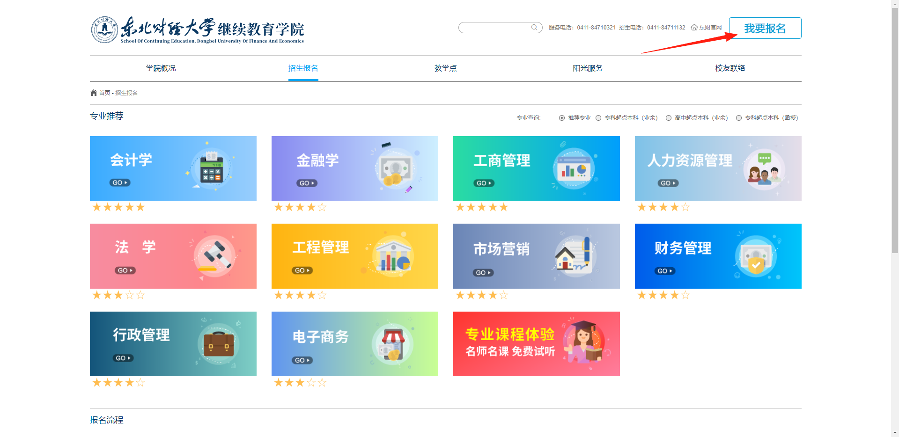Go to the 校友联络 tab
This screenshot has width=899, height=437.
(x=730, y=68)
